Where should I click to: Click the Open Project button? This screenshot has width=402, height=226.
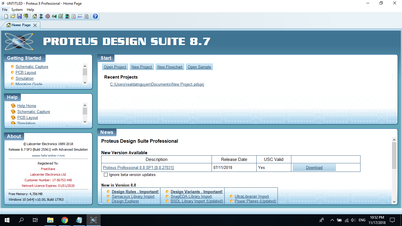[115, 67]
